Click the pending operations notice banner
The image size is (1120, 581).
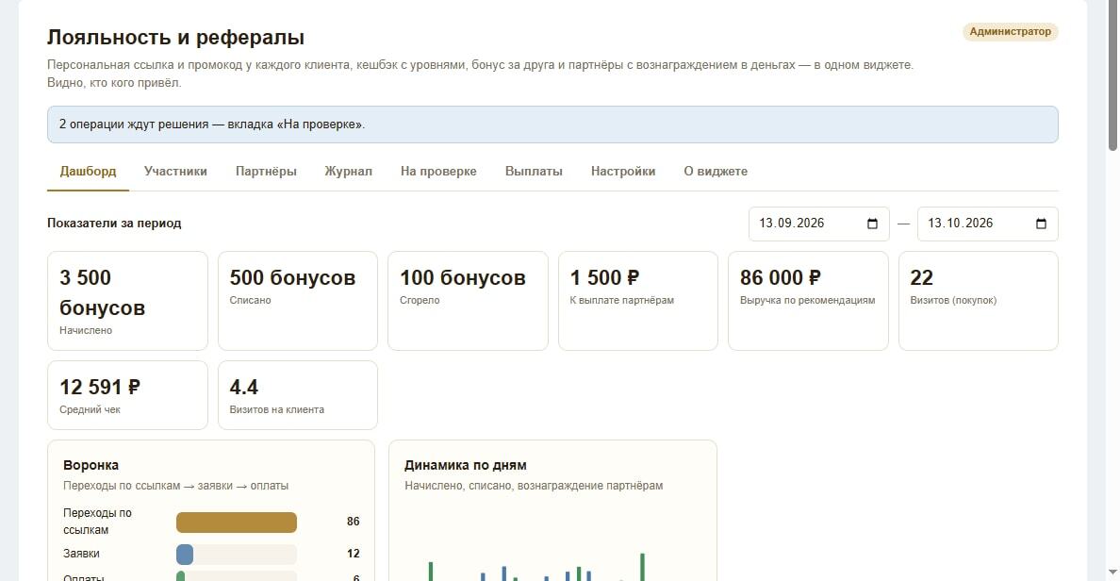(552, 124)
